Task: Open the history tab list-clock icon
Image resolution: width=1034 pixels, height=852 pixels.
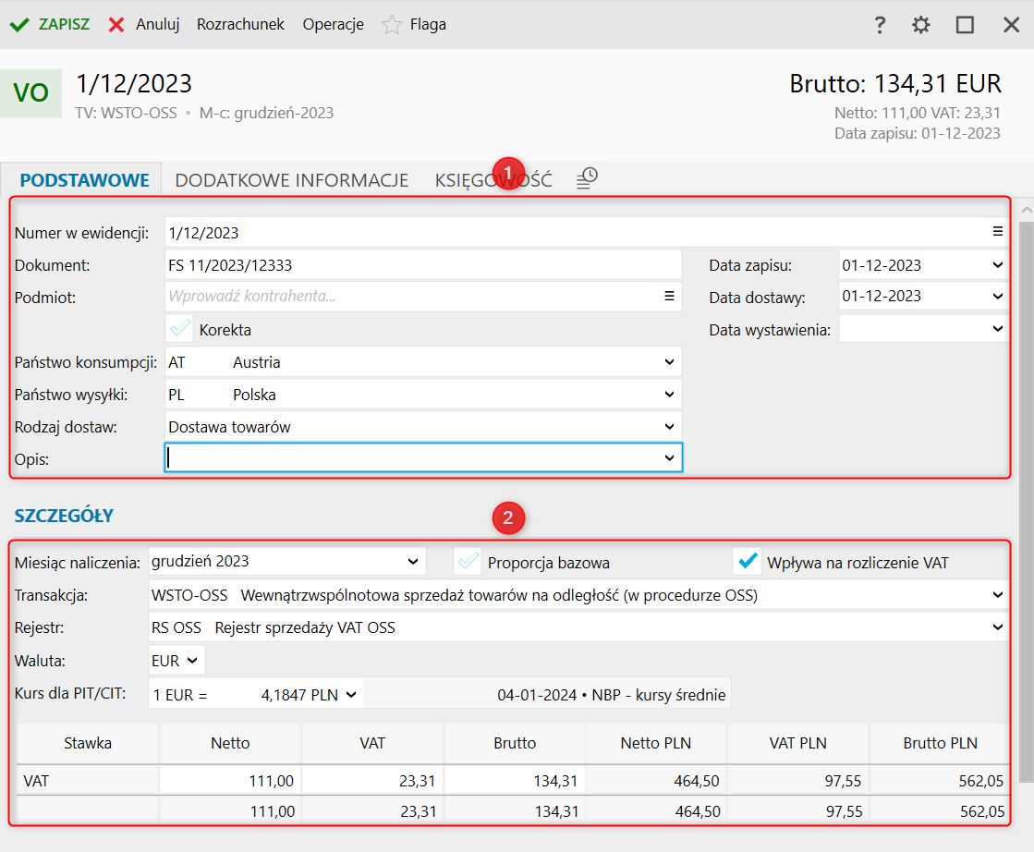Action: 587,179
